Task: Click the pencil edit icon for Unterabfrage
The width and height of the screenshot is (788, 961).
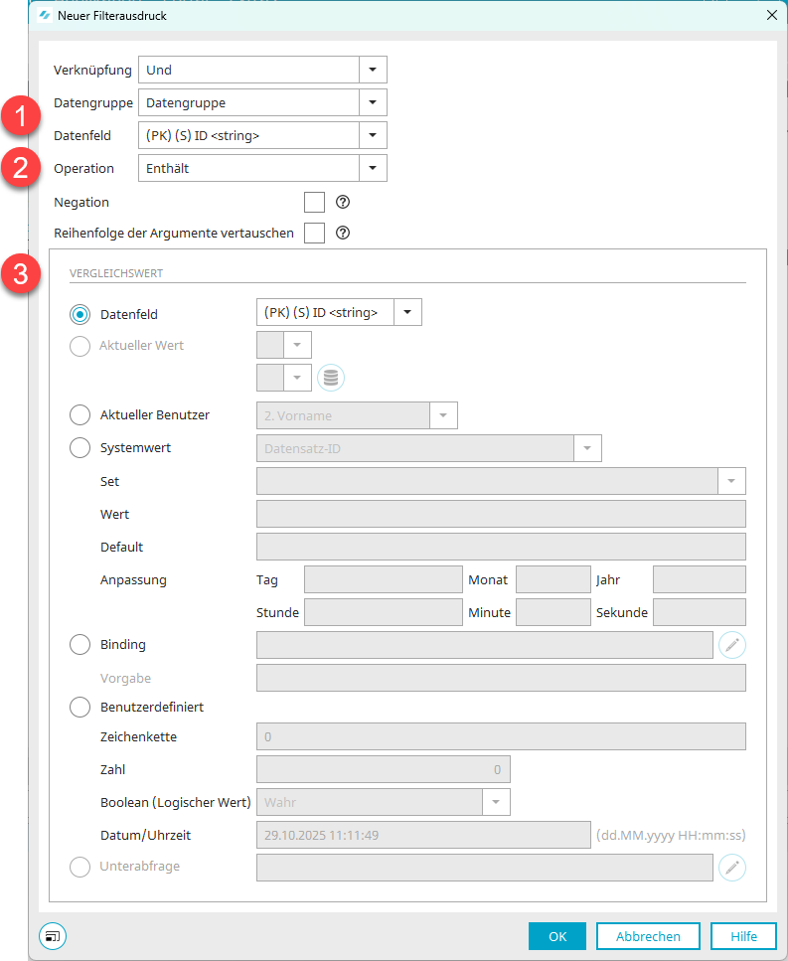Action: click(732, 868)
